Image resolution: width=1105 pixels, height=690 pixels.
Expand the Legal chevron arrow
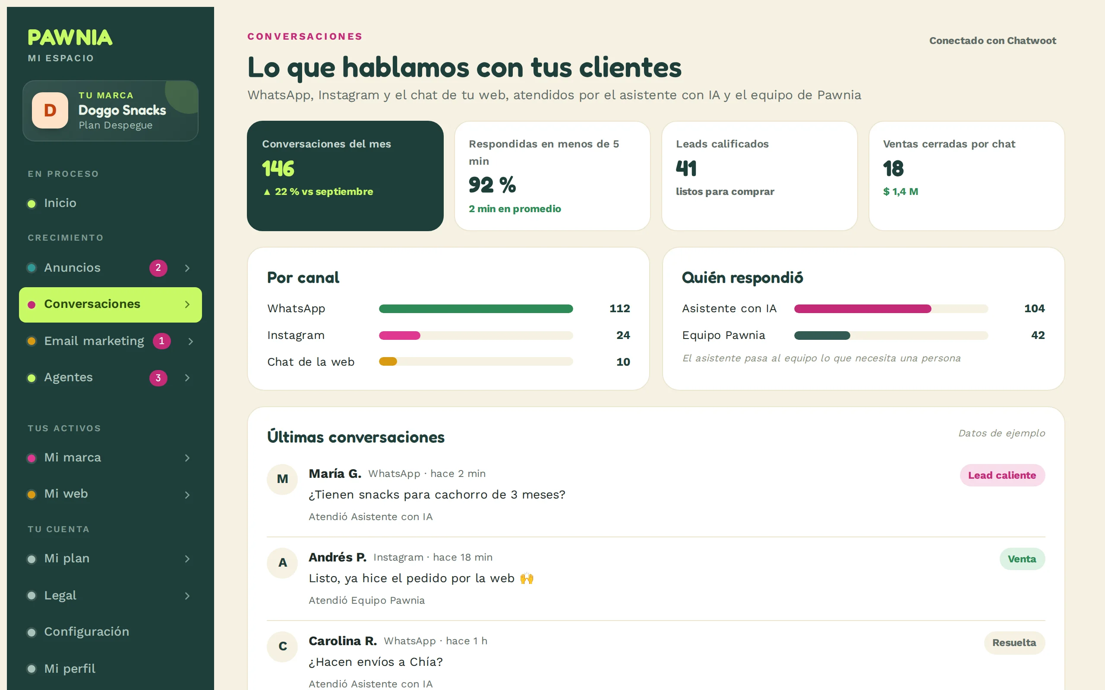click(187, 596)
